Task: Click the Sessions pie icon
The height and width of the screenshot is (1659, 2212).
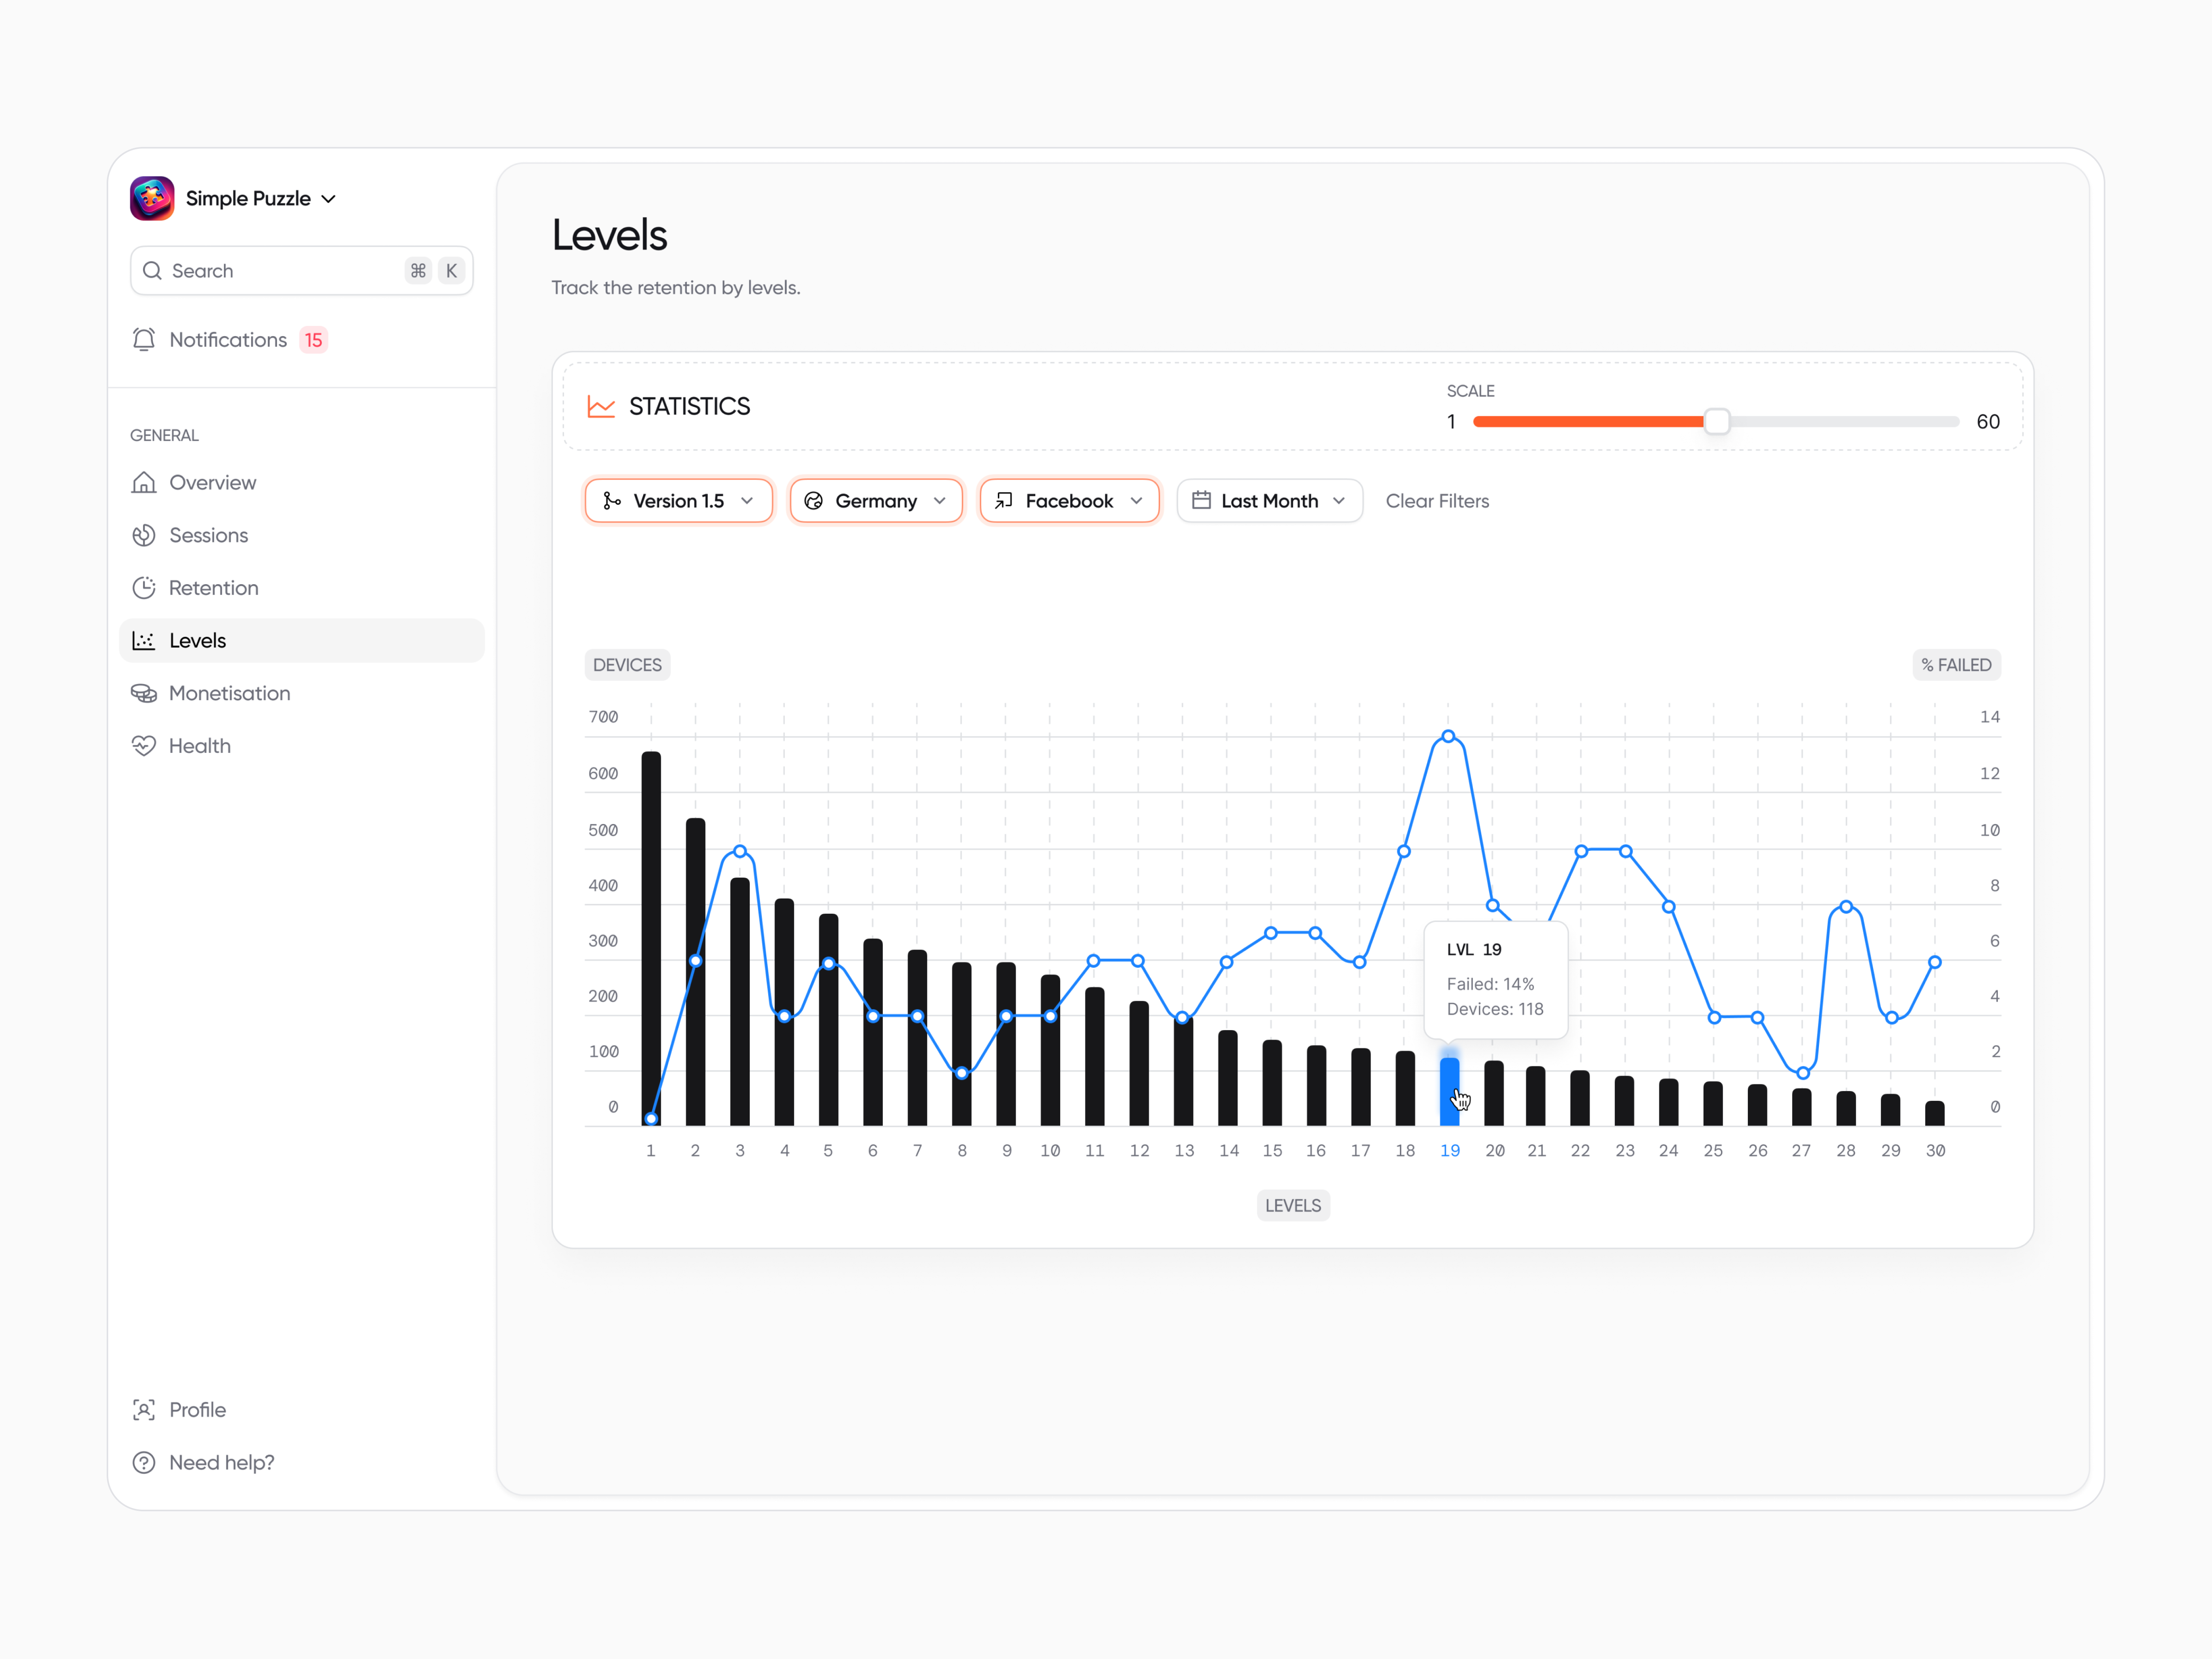Action: [x=144, y=535]
